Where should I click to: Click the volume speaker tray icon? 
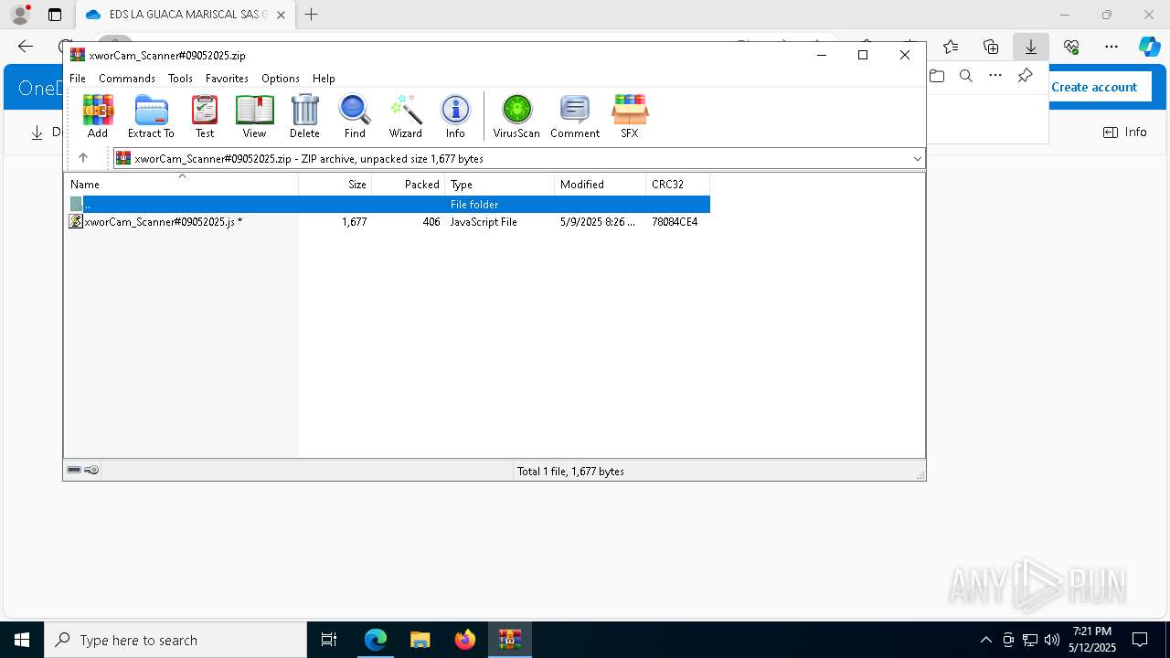coord(1052,640)
